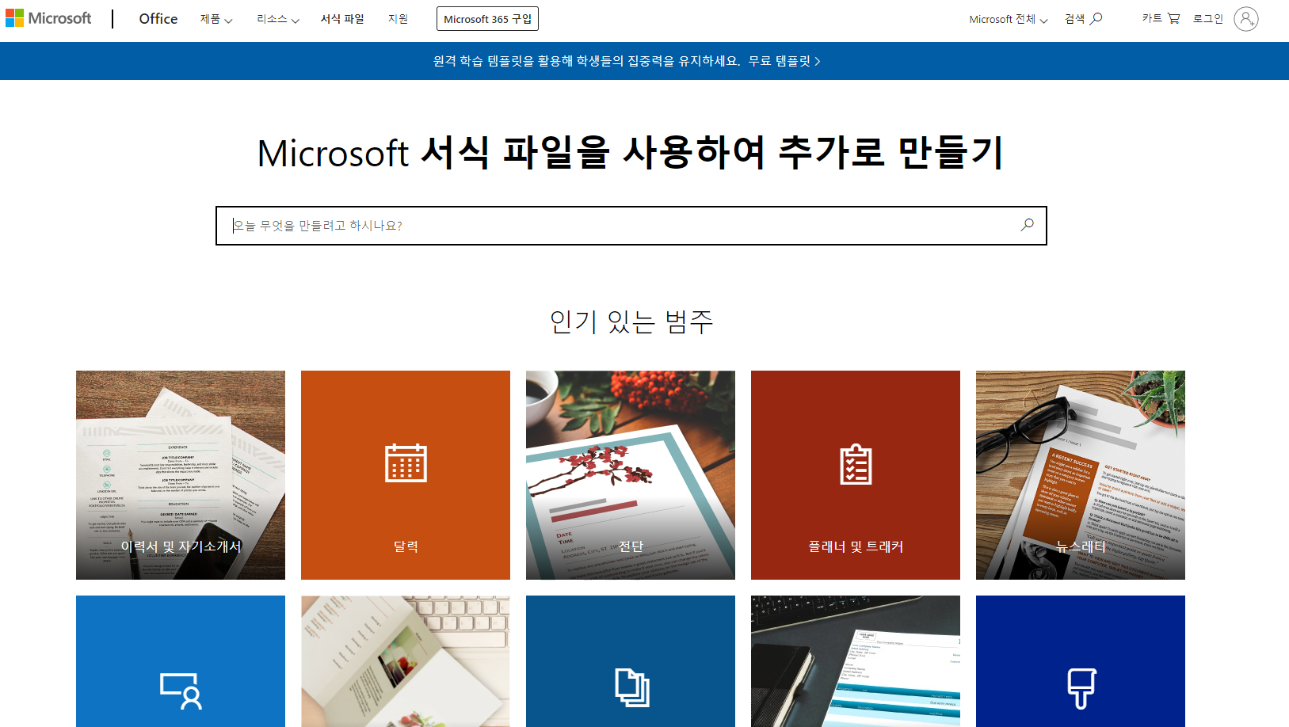Image resolution: width=1289 pixels, height=727 pixels.
Task: Click the 인기 있는 범주 heading
Action: (631, 322)
